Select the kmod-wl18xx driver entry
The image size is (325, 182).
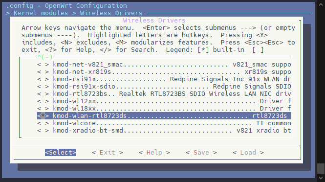coord(164,108)
